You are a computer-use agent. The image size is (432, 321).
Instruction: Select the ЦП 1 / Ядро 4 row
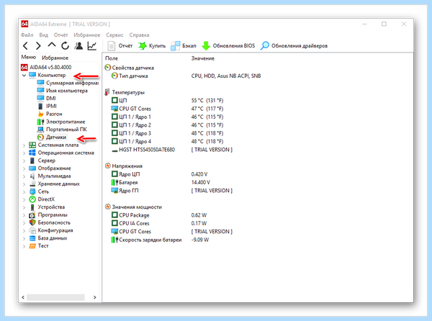(x=167, y=142)
